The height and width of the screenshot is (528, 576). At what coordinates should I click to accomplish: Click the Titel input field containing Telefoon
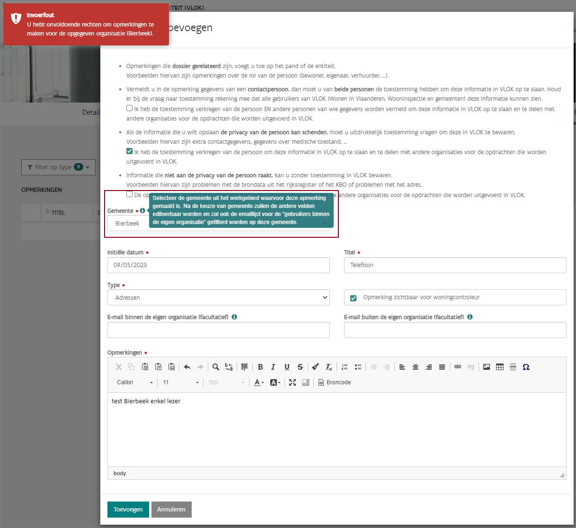[454, 265]
